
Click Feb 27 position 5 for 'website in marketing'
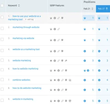click(x=107, y=101)
